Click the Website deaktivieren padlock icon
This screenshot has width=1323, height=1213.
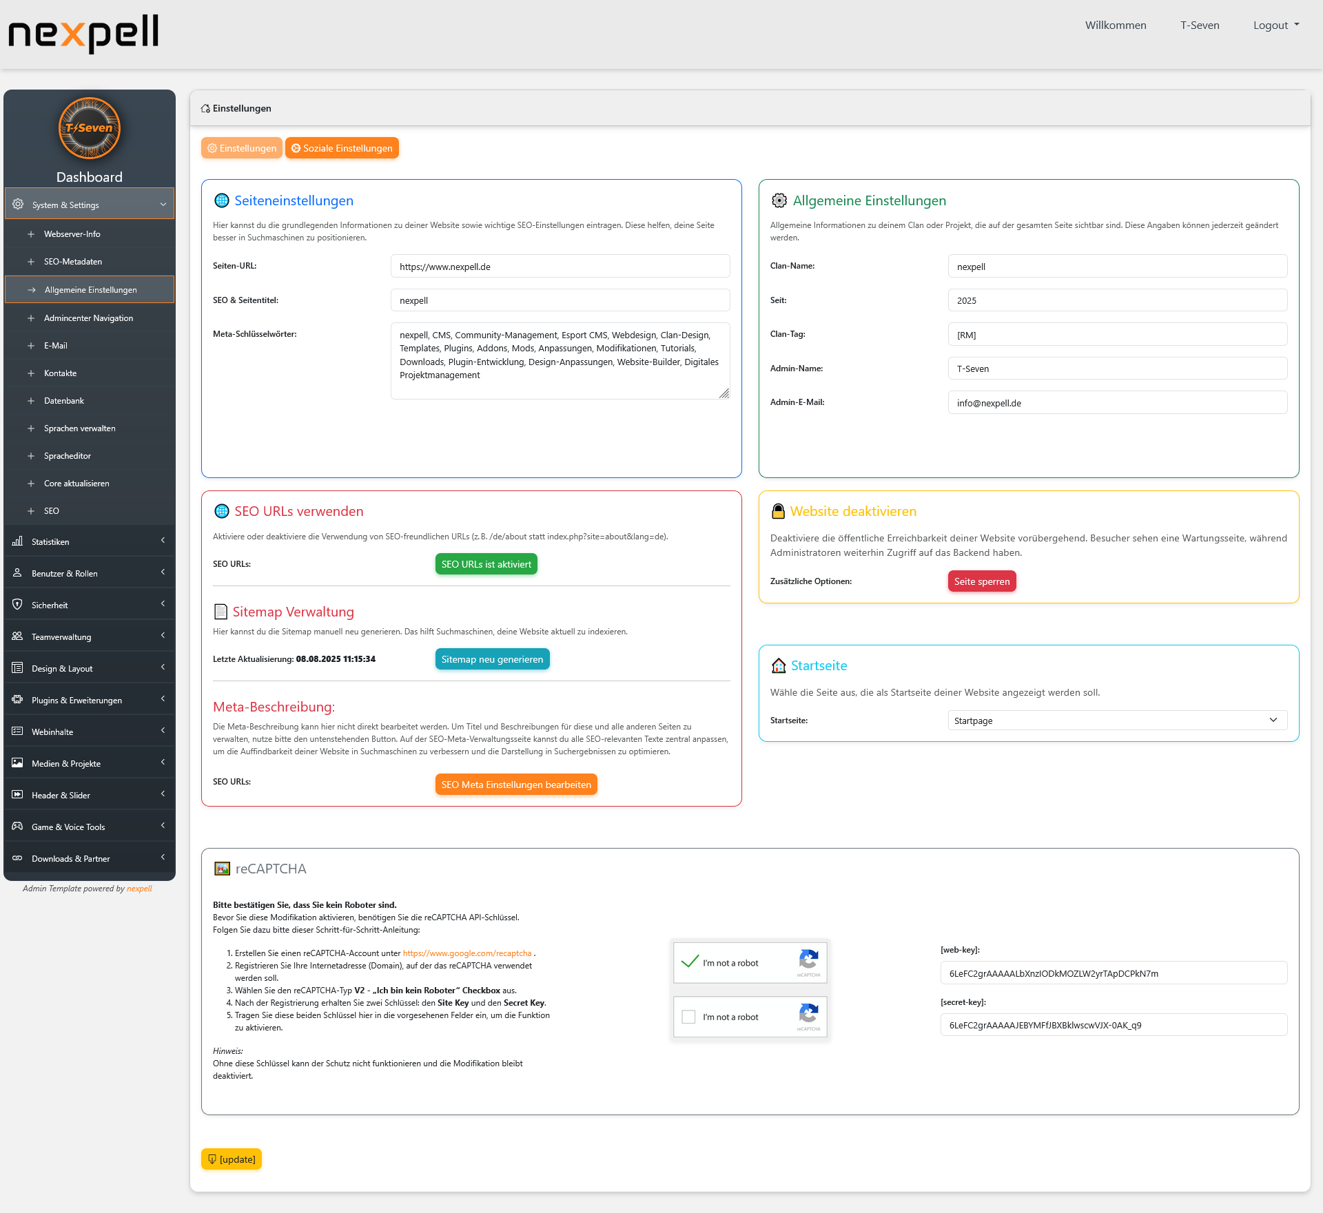[x=779, y=510]
